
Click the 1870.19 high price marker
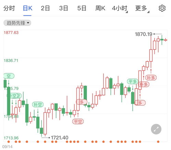[144, 34]
